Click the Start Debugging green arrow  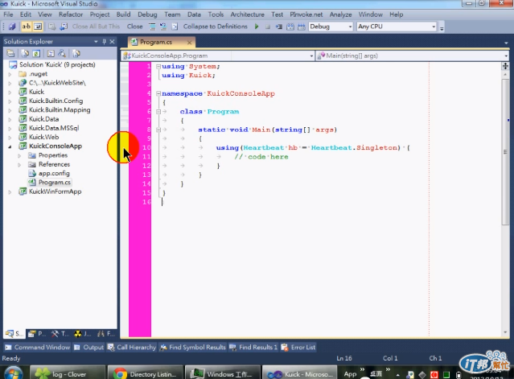257,27
